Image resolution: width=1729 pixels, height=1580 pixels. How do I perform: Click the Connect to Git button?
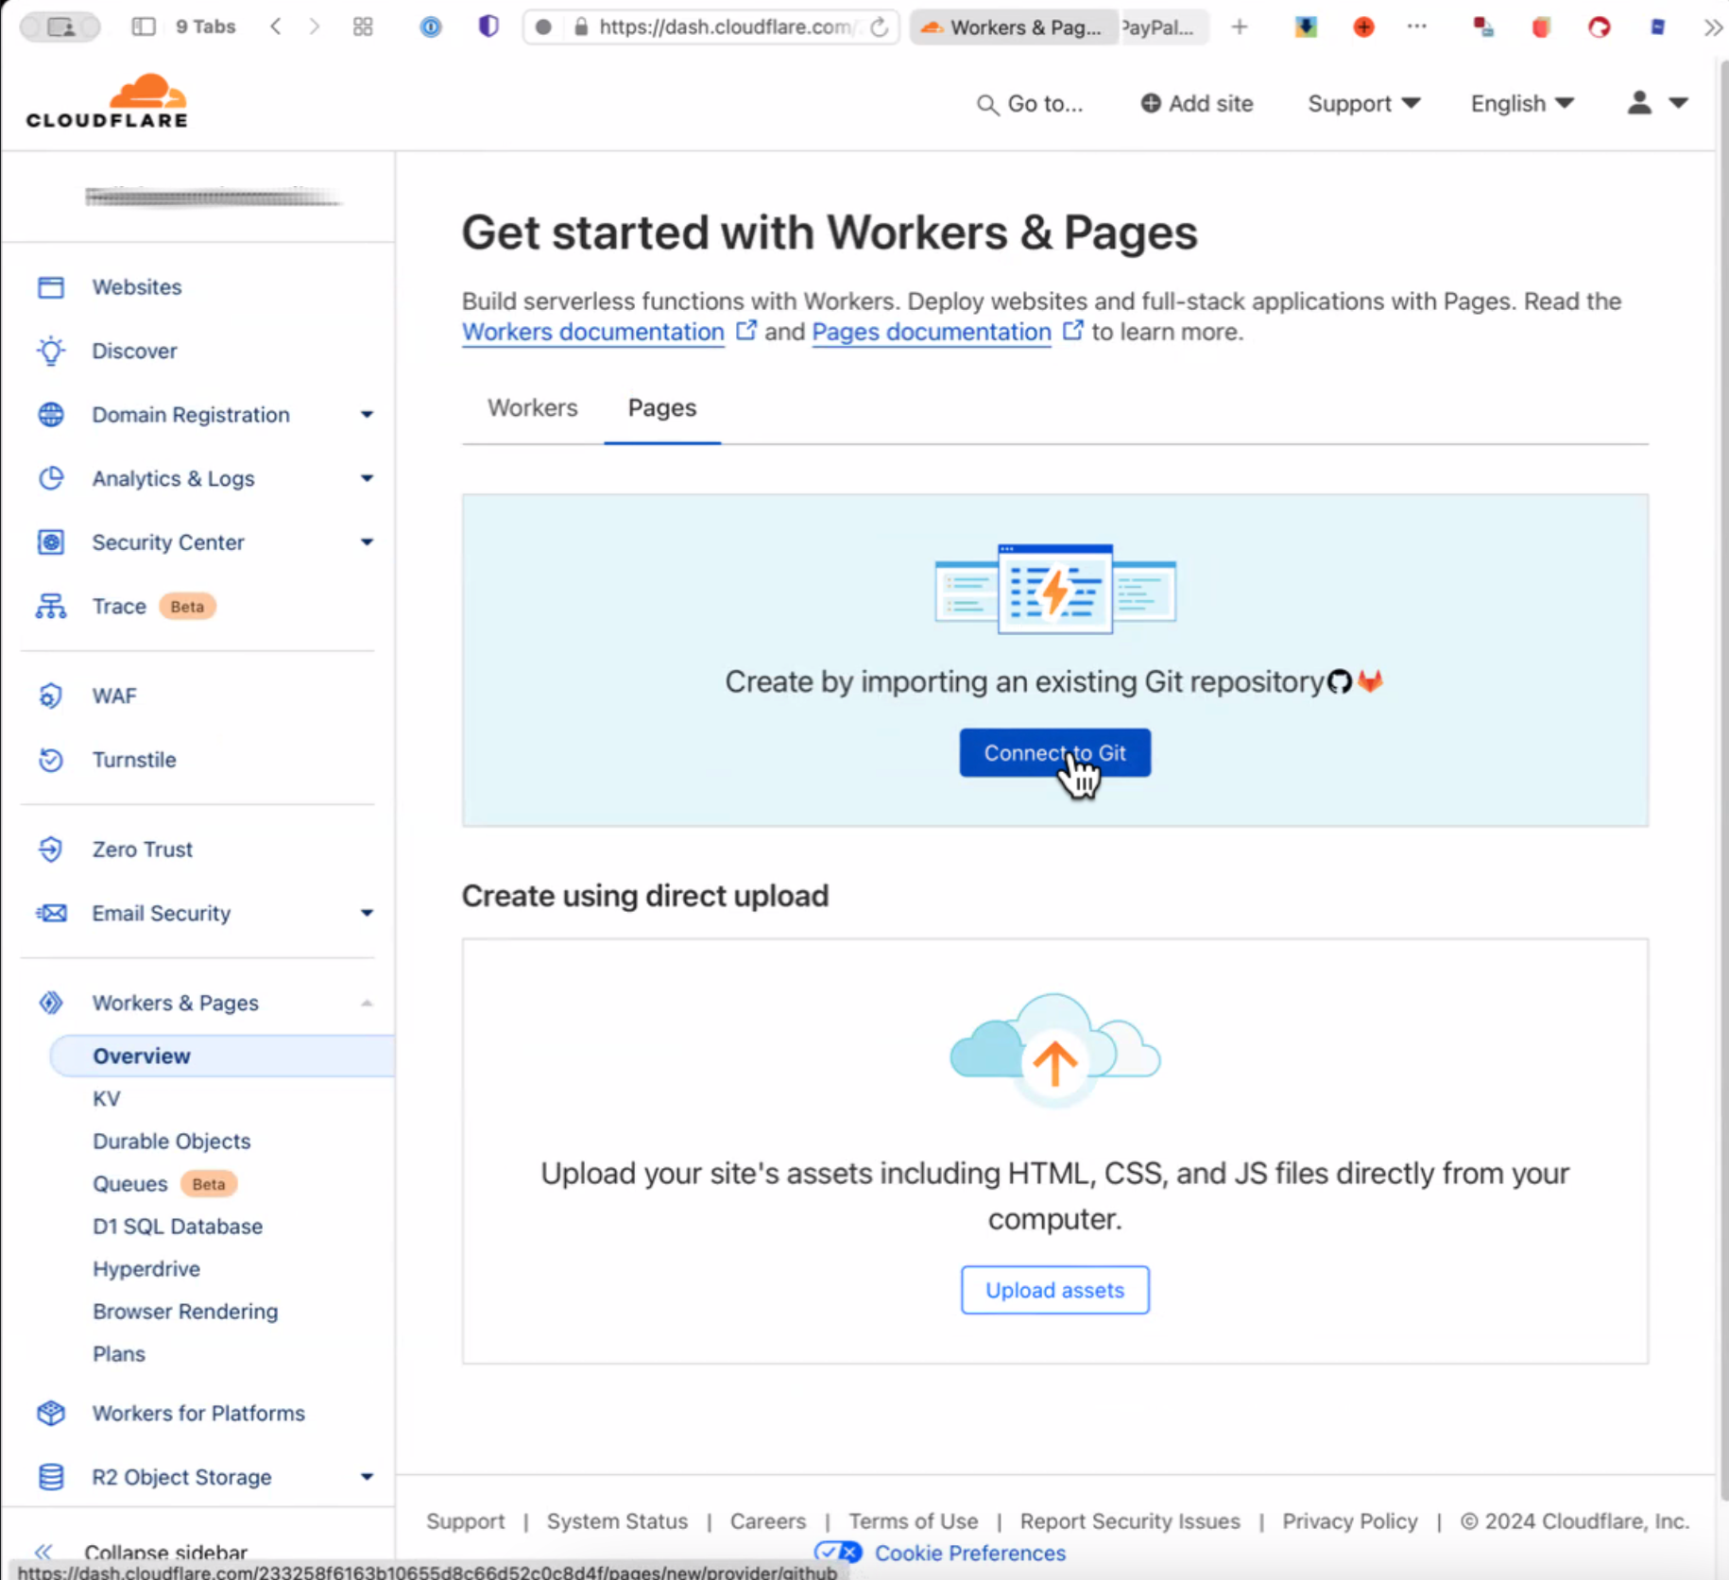click(1055, 753)
